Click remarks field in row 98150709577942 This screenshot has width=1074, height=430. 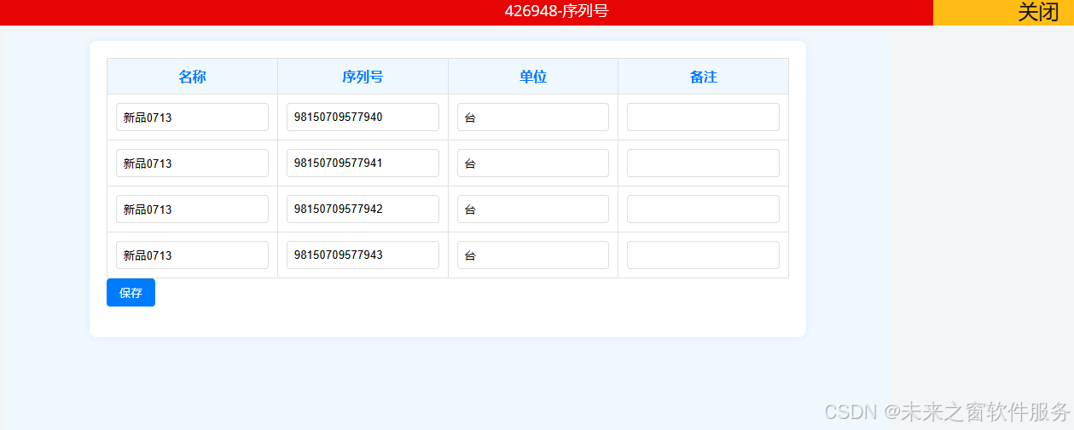(x=703, y=209)
